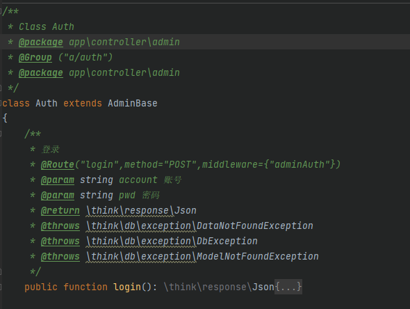Click @throws tag before DataNotFoundException
Viewport: 410px width, 309px height.
click(x=60, y=225)
